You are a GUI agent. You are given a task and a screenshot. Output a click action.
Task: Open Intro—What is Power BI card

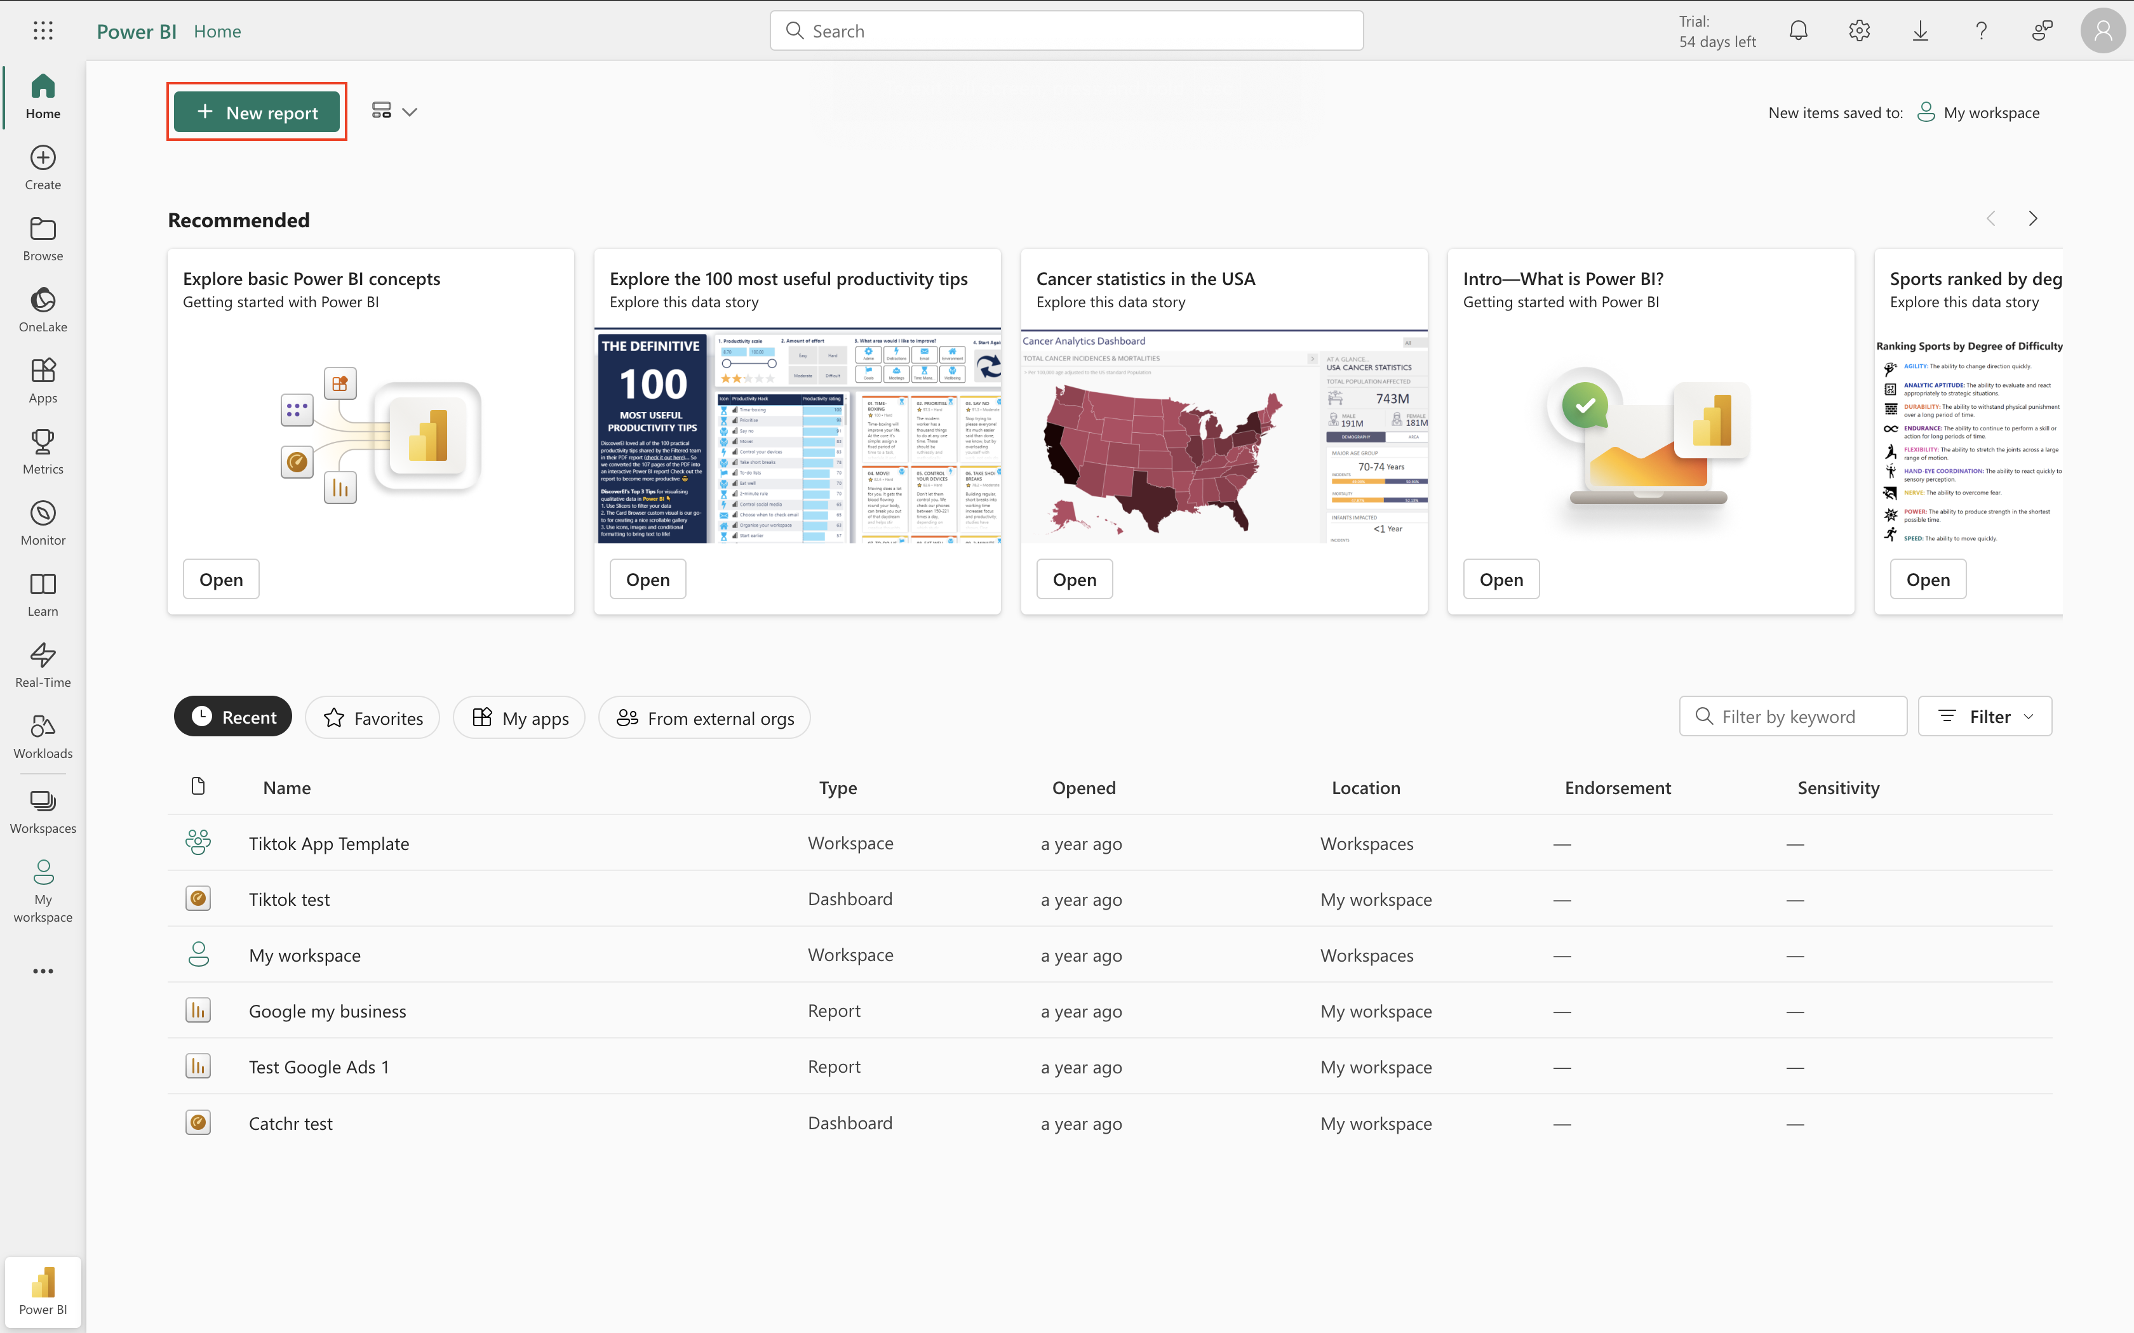pyautogui.click(x=1501, y=579)
